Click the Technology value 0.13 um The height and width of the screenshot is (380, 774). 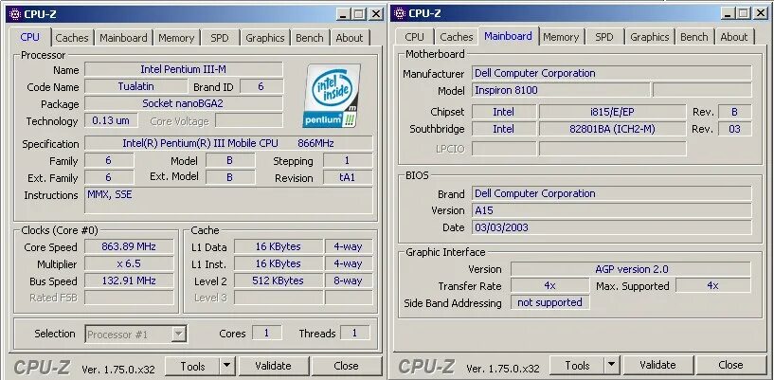click(111, 120)
